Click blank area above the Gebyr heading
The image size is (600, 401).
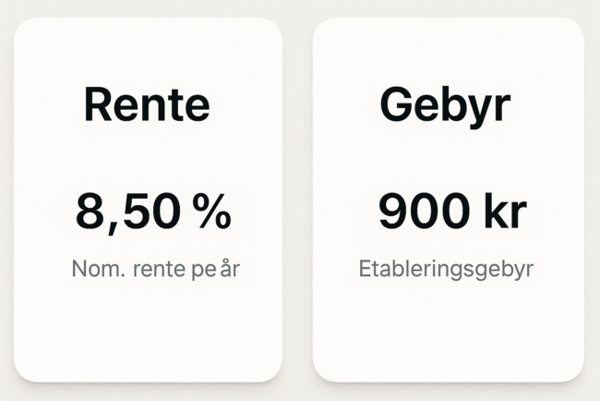(x=449, y=51)
